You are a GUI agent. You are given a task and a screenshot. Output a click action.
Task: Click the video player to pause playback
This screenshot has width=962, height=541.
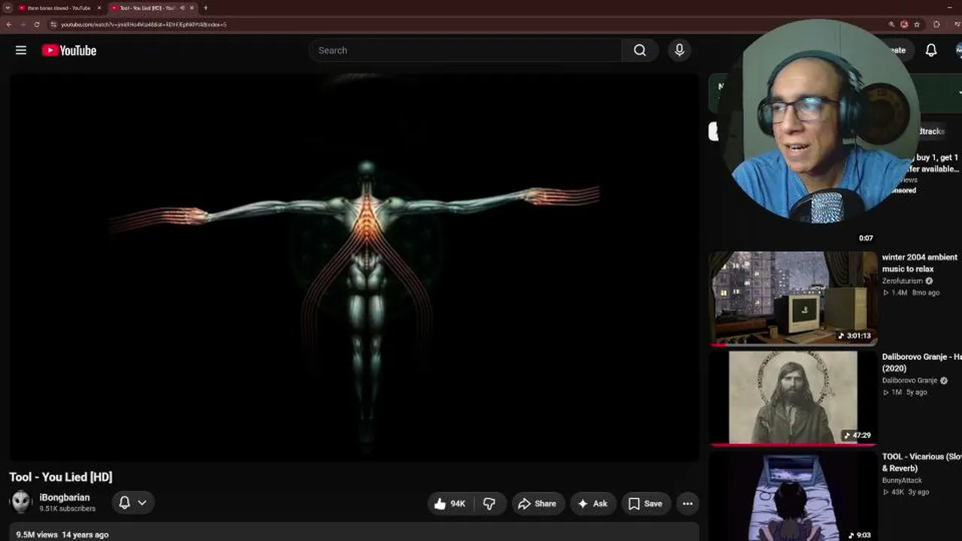(354, 267)
